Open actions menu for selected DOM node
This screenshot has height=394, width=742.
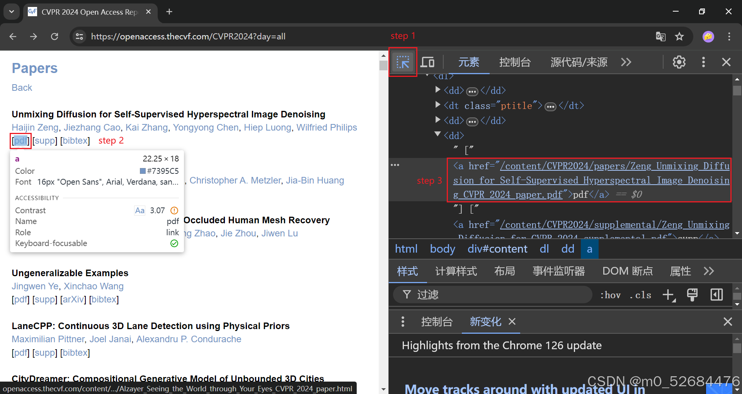[x=395, y=165]
